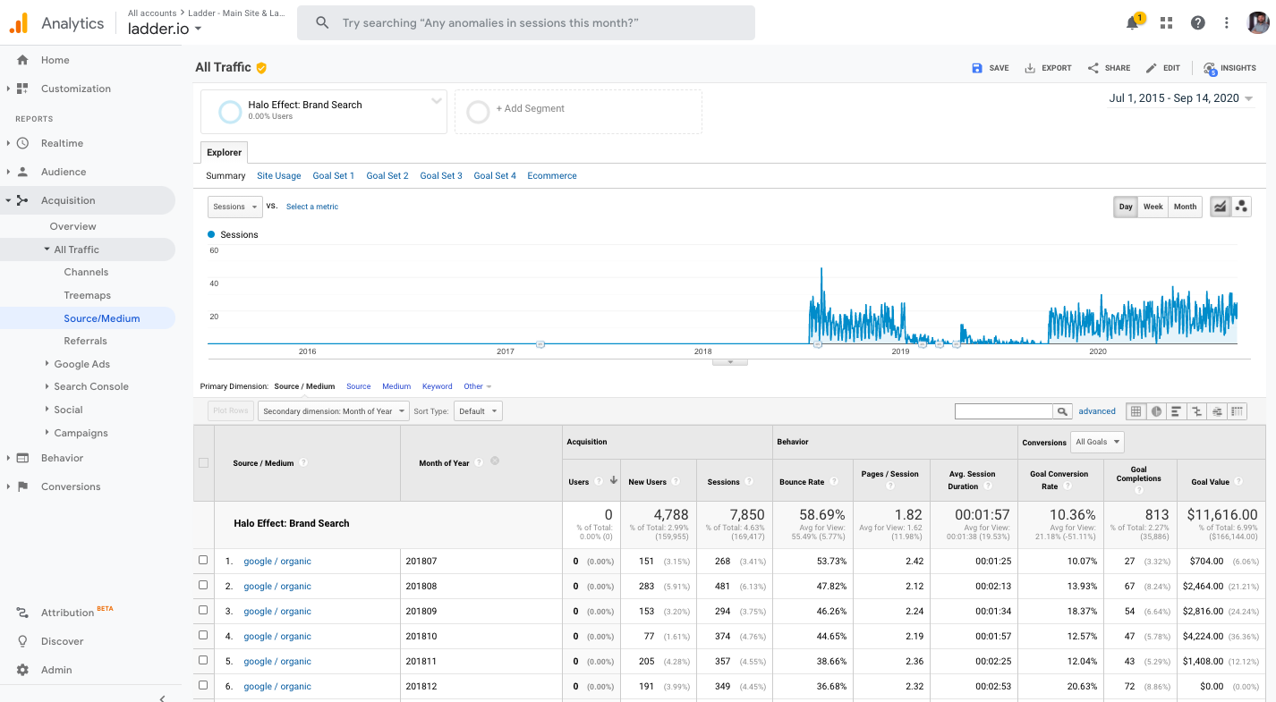Image resolution: width=1276 pixels, height=702 pixels.
Task: Select the term cloud view icon
Action: tap(1217, 411)
